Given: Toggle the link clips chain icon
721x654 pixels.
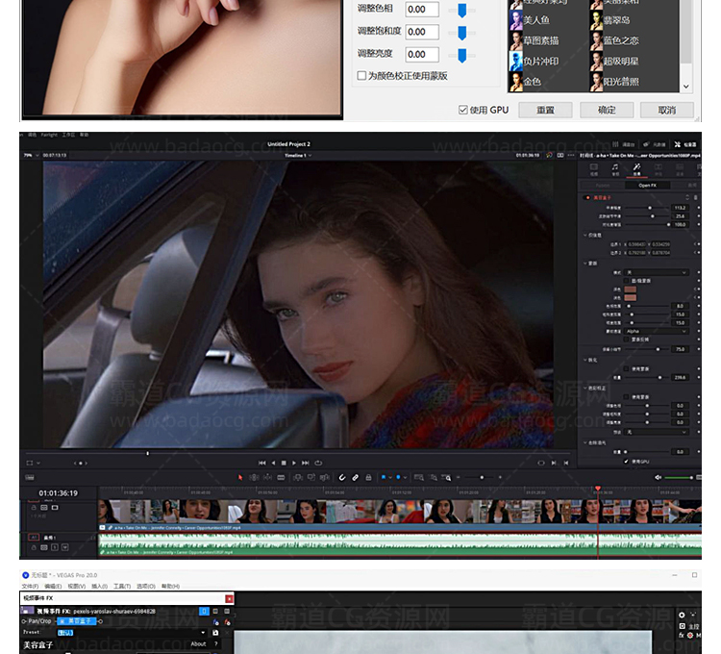Looking at the screenshot, I should pyautogui.click(x=355, y=477).
